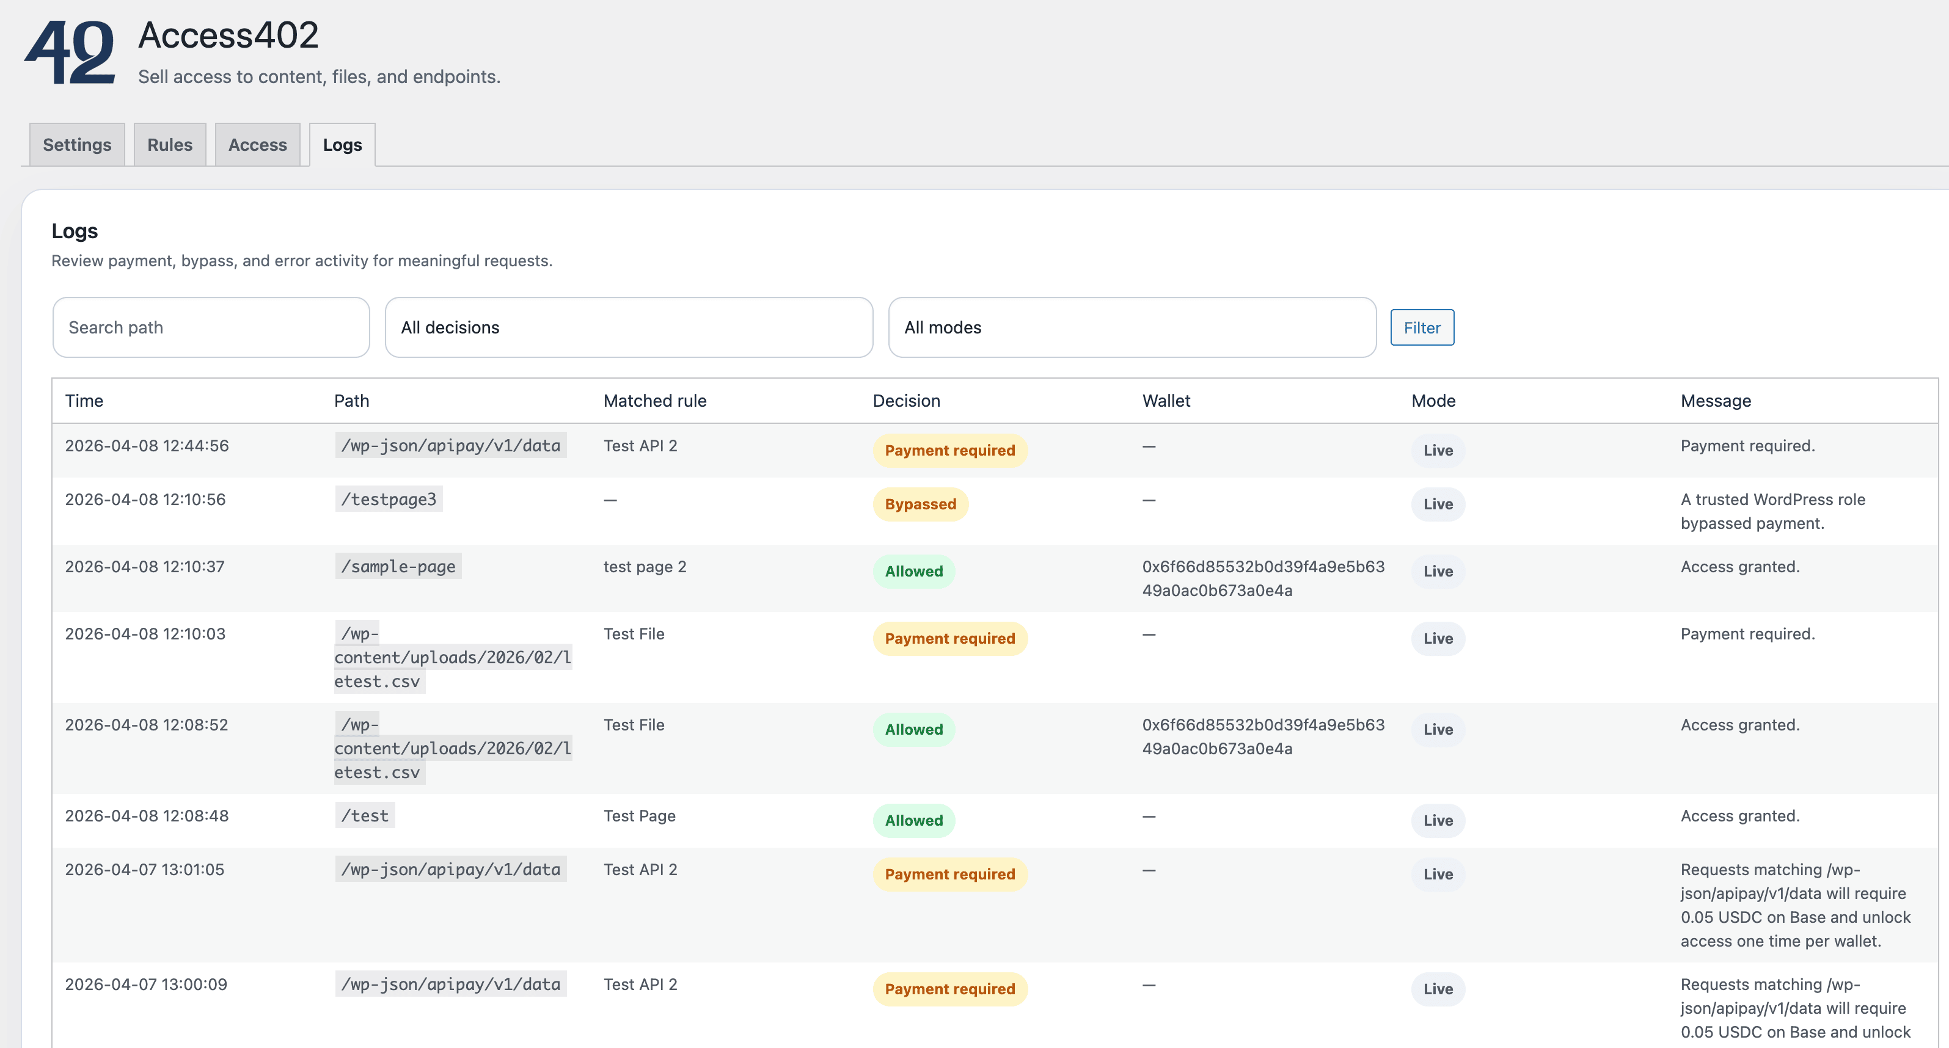Image resolution: width=1949 pixels, height=1048 pixels.
Task: Click the Time column header
Action: [x=84, y=401]
